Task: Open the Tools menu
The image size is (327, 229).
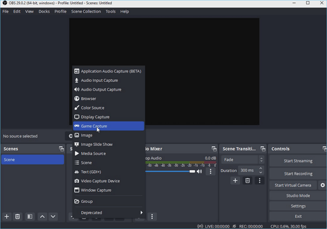Action: 111,12
